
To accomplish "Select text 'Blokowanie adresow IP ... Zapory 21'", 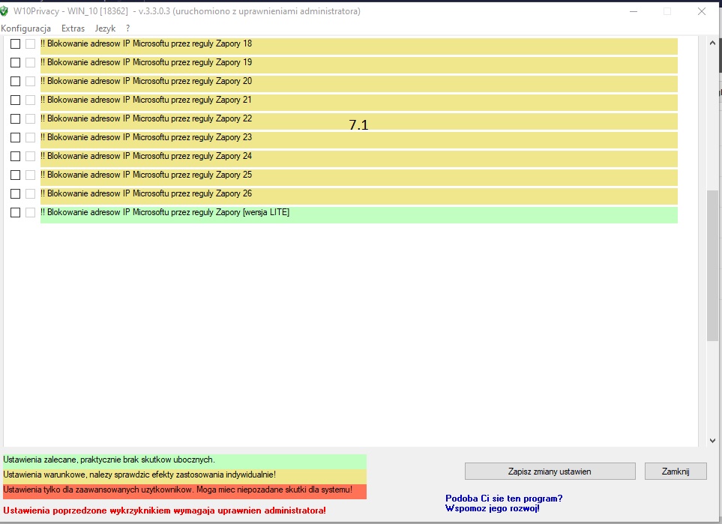I will [x=146, y=100].
